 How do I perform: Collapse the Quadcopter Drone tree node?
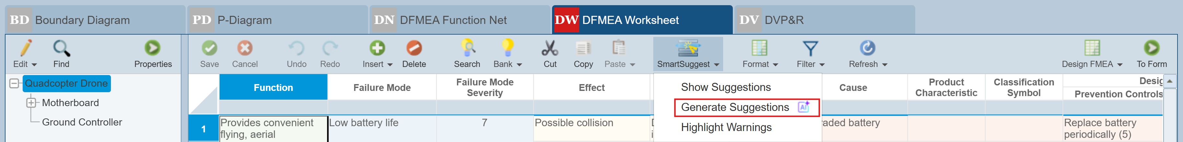coord(14,84)
